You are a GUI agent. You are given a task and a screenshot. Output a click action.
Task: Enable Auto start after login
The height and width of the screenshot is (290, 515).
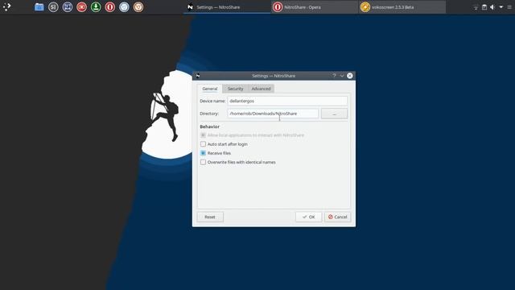203,144
